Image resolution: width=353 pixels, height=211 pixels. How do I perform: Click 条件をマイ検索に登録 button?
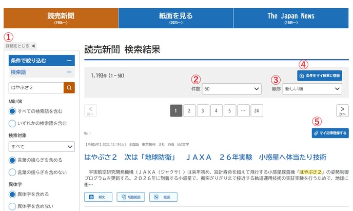319,75
